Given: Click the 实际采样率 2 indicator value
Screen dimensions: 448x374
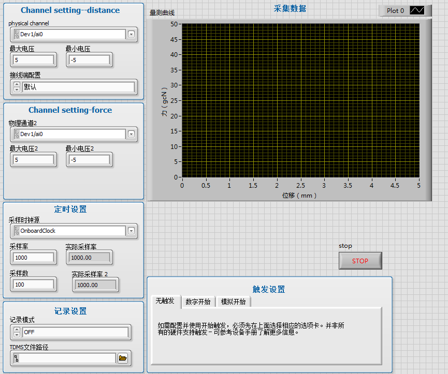Looking at the screenshot, I should (x=95, y=285).
